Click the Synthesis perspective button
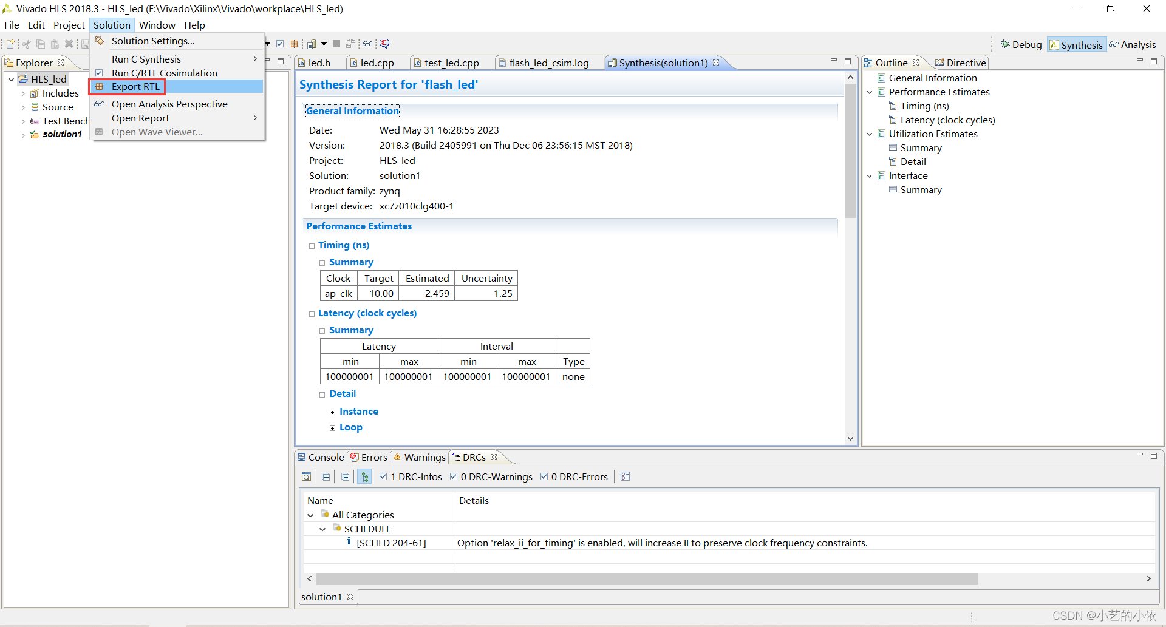The image size is (1166, 627). 1076,44
